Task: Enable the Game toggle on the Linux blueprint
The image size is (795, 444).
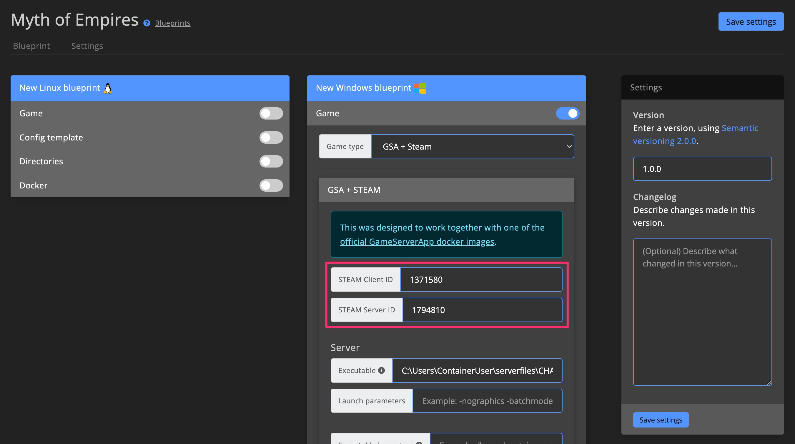Action: click(x=271, y=113)
